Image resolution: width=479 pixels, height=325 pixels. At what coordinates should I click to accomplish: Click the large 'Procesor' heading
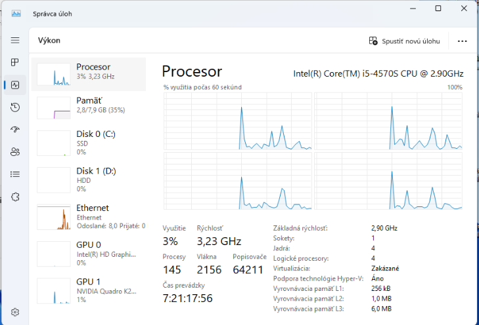pyautogui.click(x=192, y=71)
